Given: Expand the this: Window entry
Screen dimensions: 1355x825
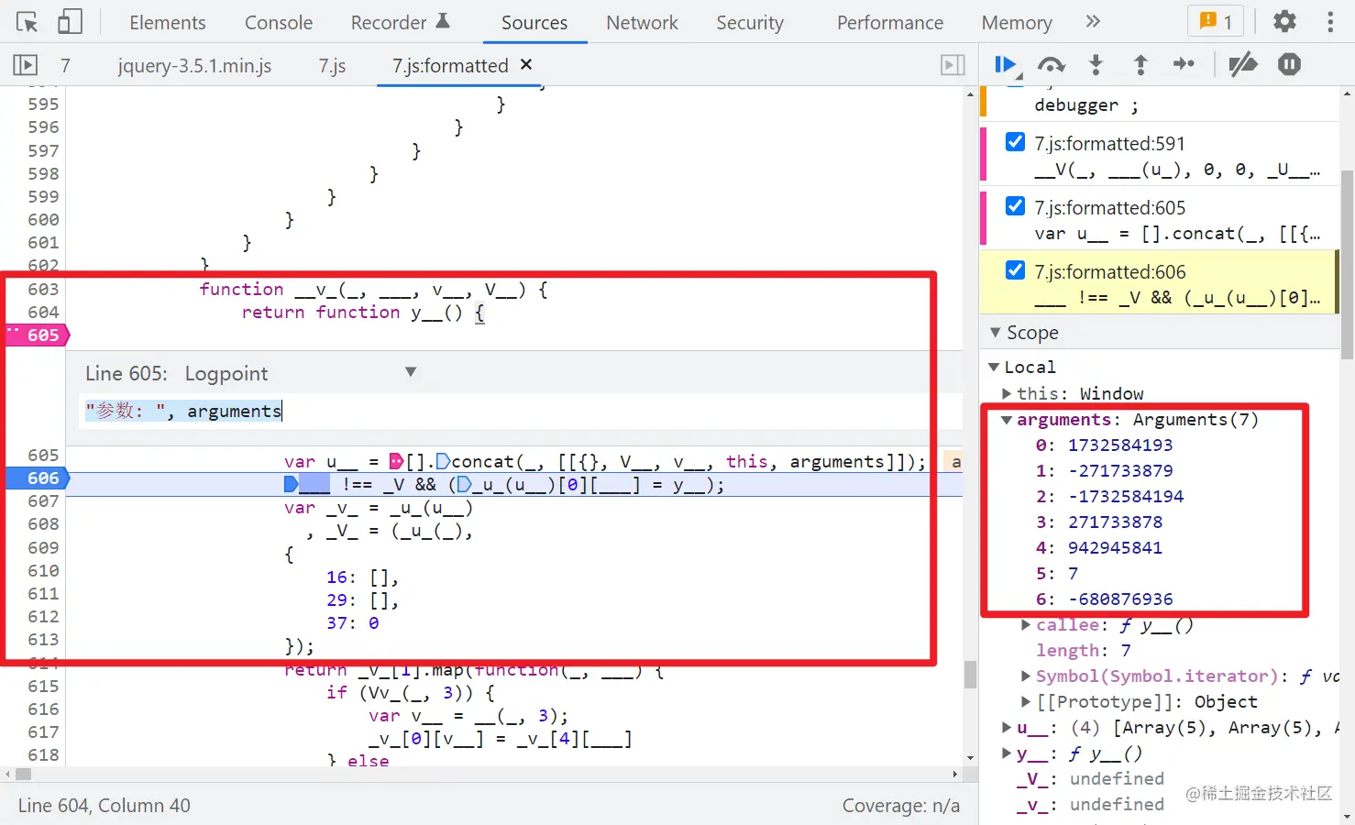Looking at the screenshot, I should click(1007, 393).
